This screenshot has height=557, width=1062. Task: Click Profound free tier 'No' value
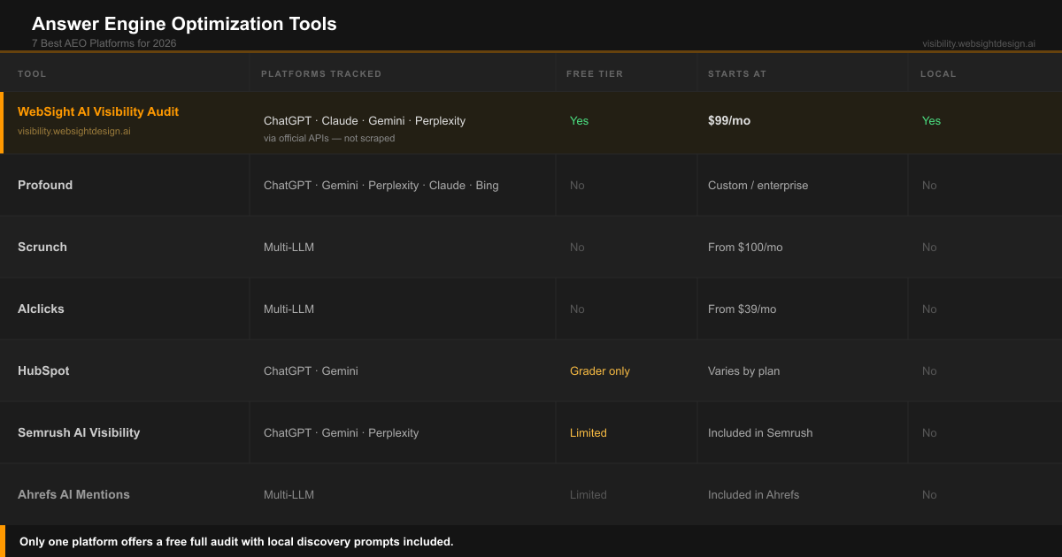click(x=577, y=185)
